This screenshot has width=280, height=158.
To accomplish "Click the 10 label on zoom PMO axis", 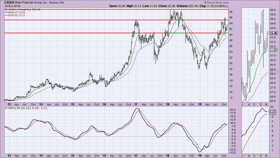I will tap(272, 107).
